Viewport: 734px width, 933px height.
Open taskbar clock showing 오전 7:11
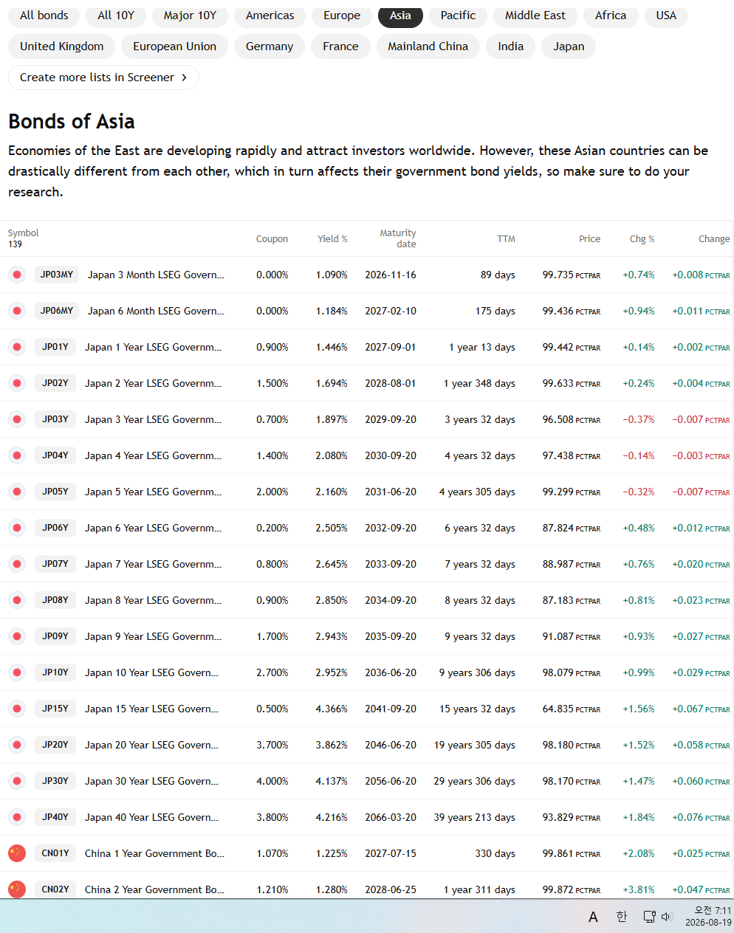click(x=708, y=916)
